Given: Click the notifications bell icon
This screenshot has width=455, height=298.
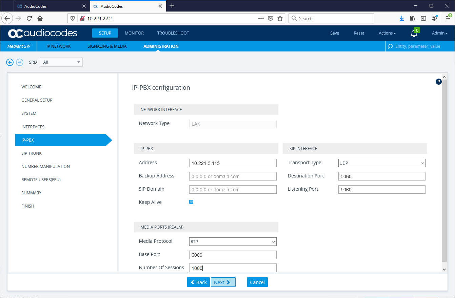Looking at the screenshot, I should coord(414,33).
